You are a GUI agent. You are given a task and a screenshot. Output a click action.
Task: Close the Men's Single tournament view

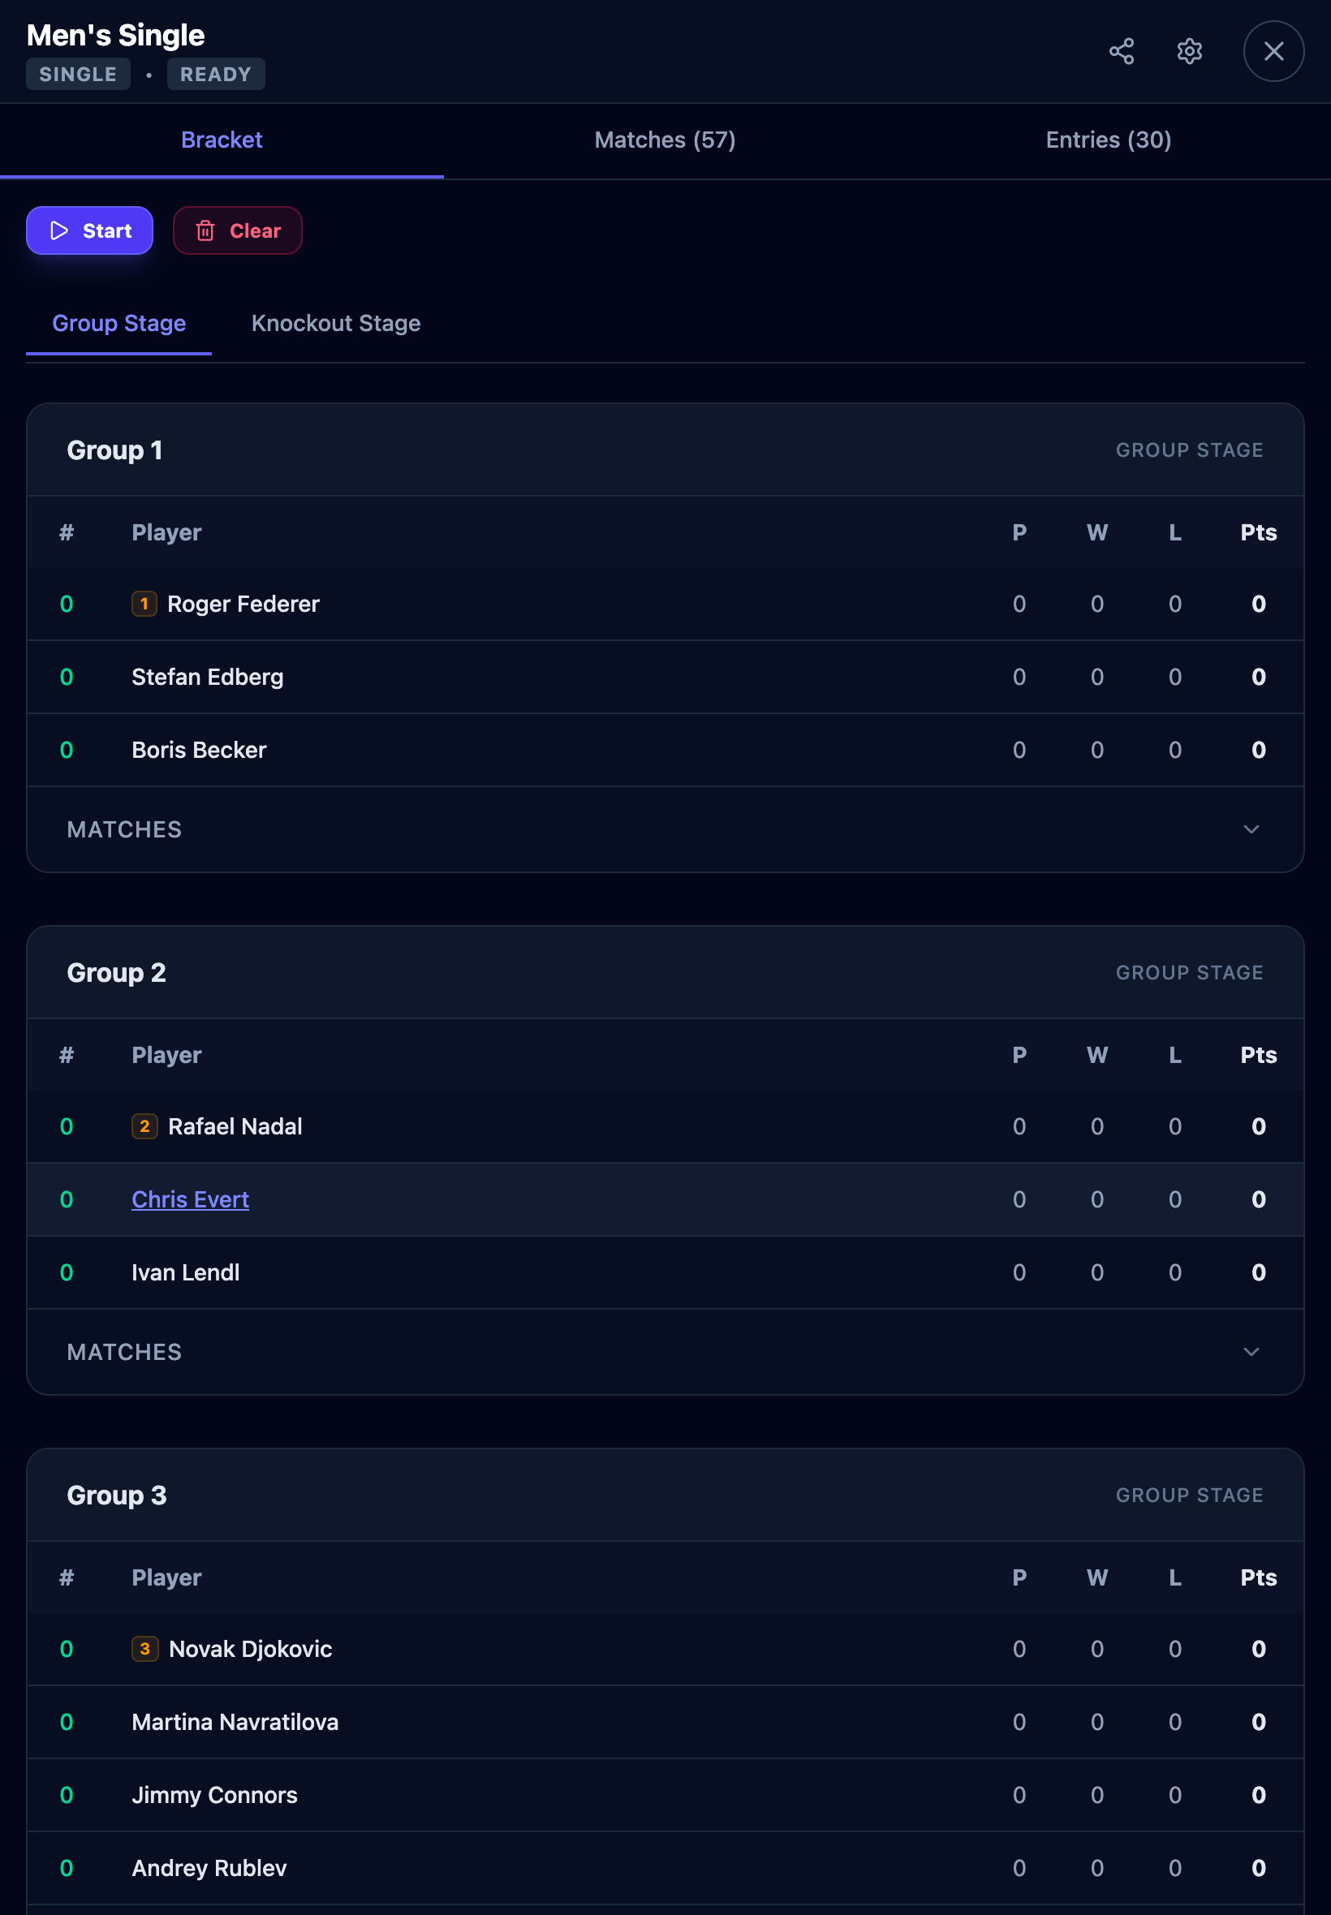(1273, 51)
